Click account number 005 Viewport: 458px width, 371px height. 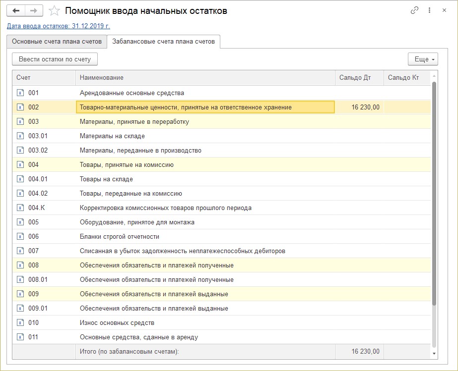coord(33,222)
